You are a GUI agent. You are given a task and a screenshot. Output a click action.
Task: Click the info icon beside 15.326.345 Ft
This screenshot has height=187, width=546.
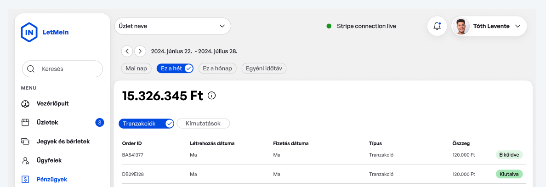click(x=212, y=96)
